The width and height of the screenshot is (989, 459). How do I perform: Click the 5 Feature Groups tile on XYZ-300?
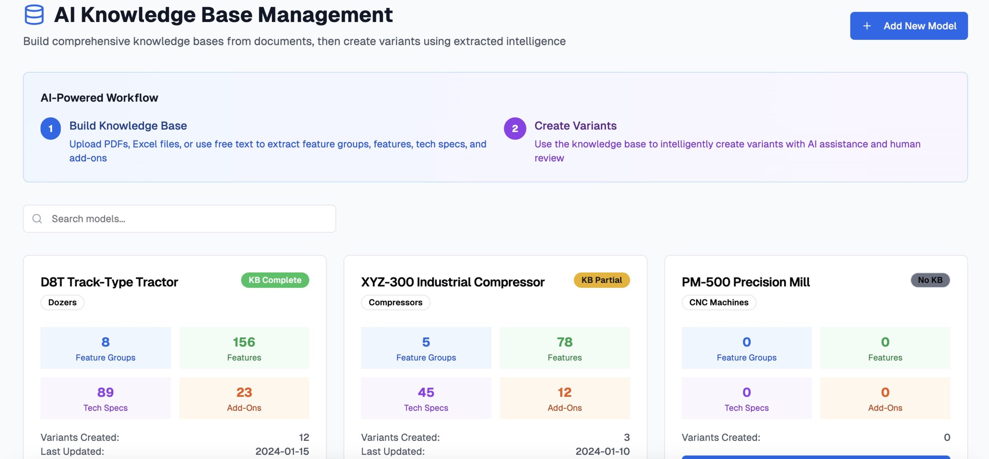426,348
